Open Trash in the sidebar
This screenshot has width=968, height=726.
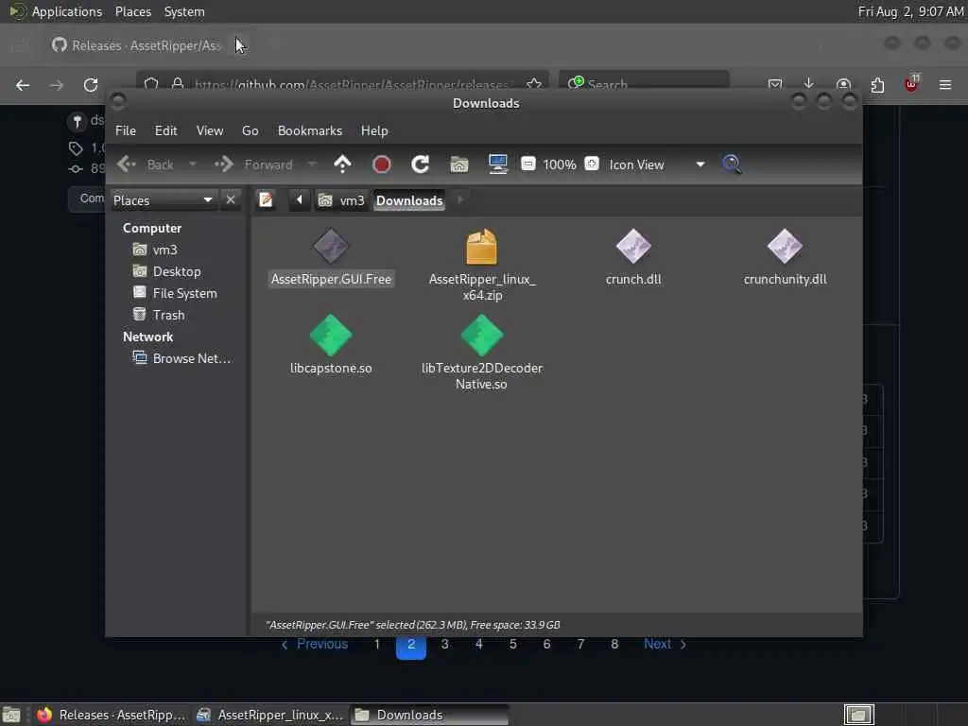159,315
